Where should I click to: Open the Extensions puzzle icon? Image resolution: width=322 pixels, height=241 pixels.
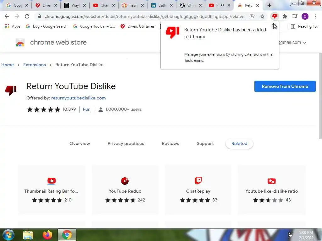coord(285,16)
